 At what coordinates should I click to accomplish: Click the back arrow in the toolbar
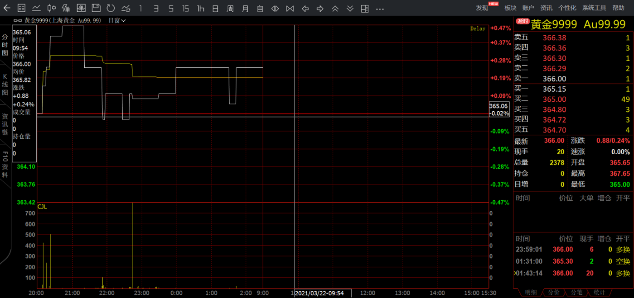tap(7, 8)
